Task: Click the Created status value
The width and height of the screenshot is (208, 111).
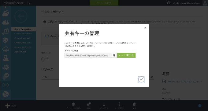Action: coord(166,93)
